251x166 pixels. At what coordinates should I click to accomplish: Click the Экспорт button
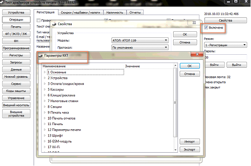pyautogui.click(x=190, y=149)
